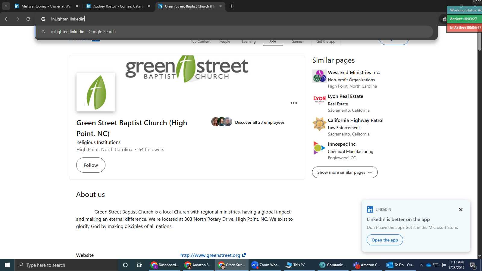
Task: Click the volume speaker tray icon
Action: click(x=443, y=265)
